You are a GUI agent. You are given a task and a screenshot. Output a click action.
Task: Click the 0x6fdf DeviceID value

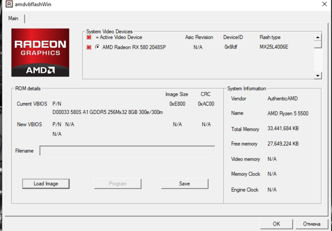232,47
